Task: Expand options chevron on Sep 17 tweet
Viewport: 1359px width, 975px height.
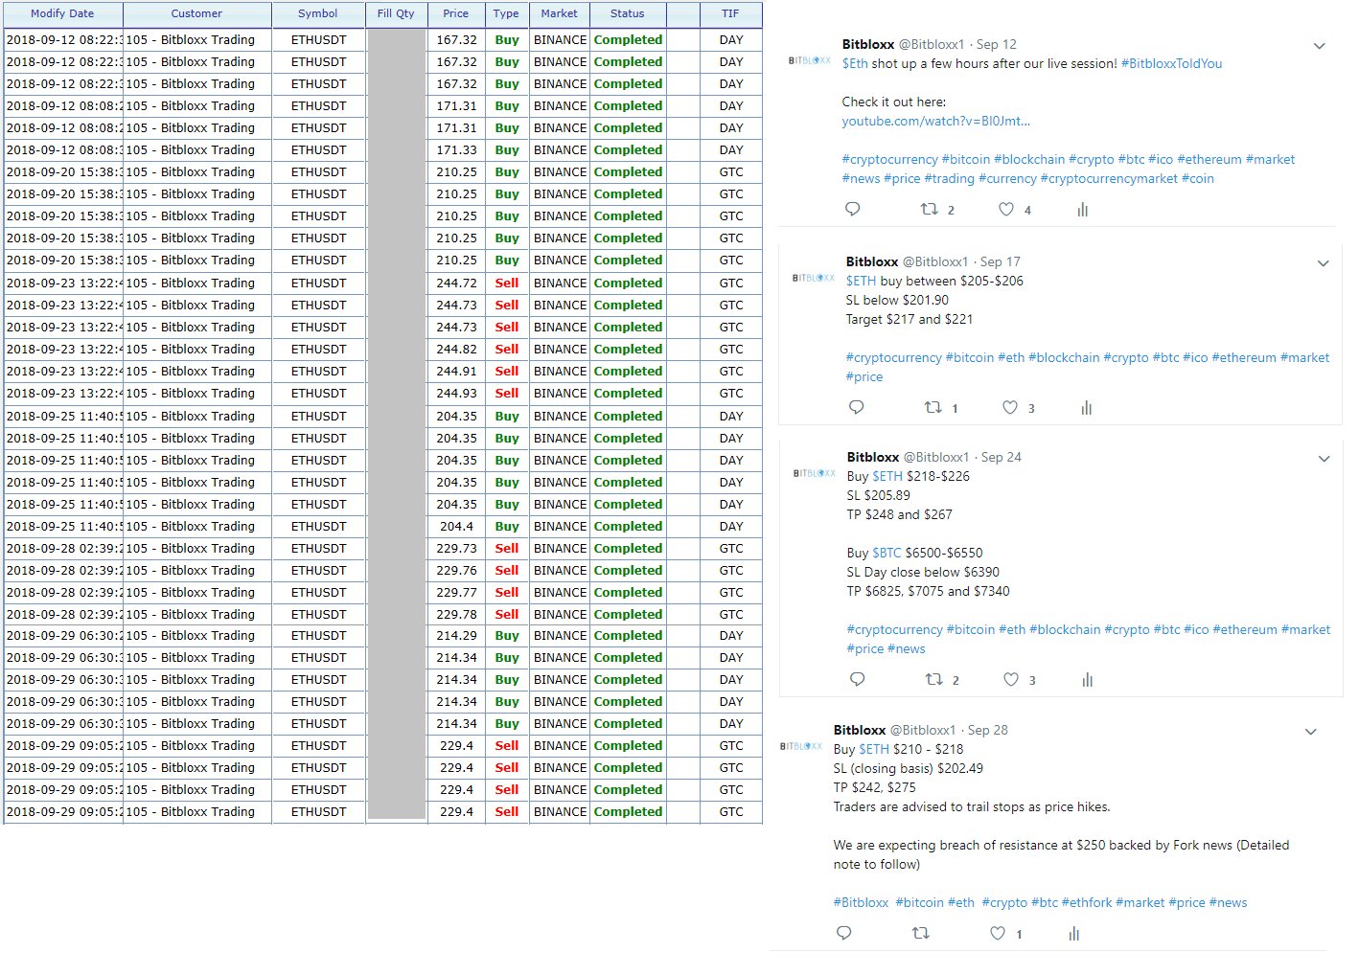Action: [1323, 263]
